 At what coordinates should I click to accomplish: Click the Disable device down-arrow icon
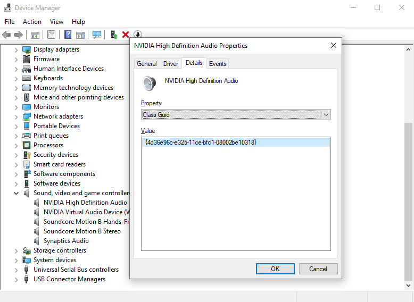(x=138, y=34)
